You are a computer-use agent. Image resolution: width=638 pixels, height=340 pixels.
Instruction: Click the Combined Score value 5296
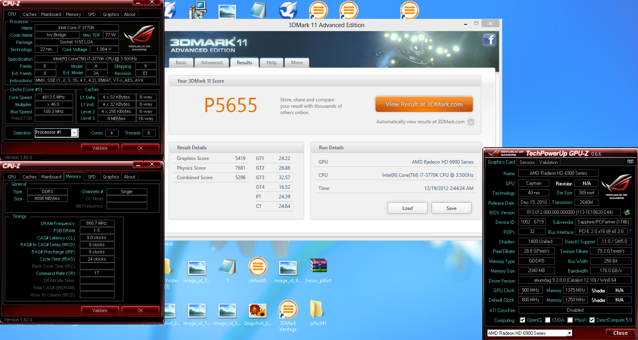pos(240,178)
